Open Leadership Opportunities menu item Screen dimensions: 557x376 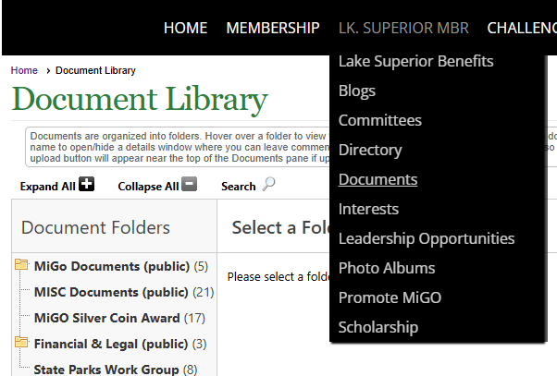click(x=427, y=238)
